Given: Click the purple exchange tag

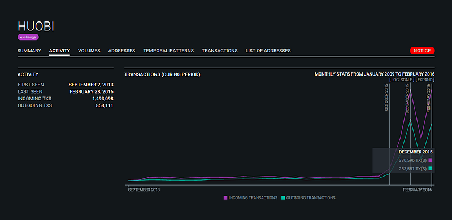Looking at the screenshot, I should [x=28, y=37].
